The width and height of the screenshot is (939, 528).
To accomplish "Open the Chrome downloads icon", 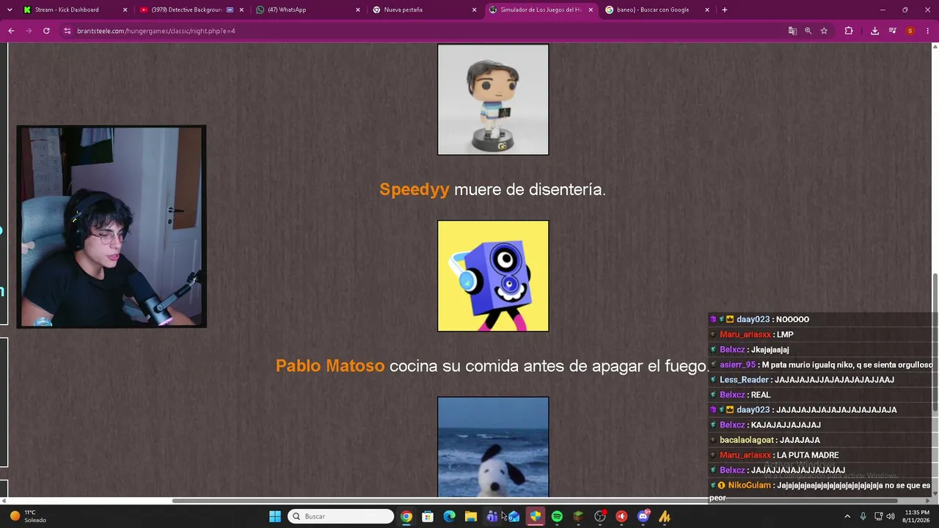I will pos(874,31).
